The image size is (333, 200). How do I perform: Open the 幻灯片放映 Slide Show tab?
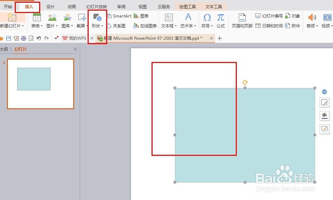coord(97,7)
